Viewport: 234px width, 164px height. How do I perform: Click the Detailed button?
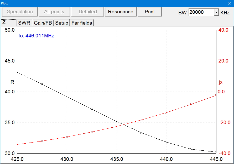point(88,12)
